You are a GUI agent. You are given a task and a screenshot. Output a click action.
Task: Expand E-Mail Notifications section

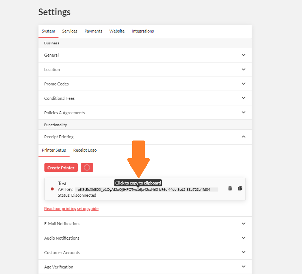(x=145, y=224)
